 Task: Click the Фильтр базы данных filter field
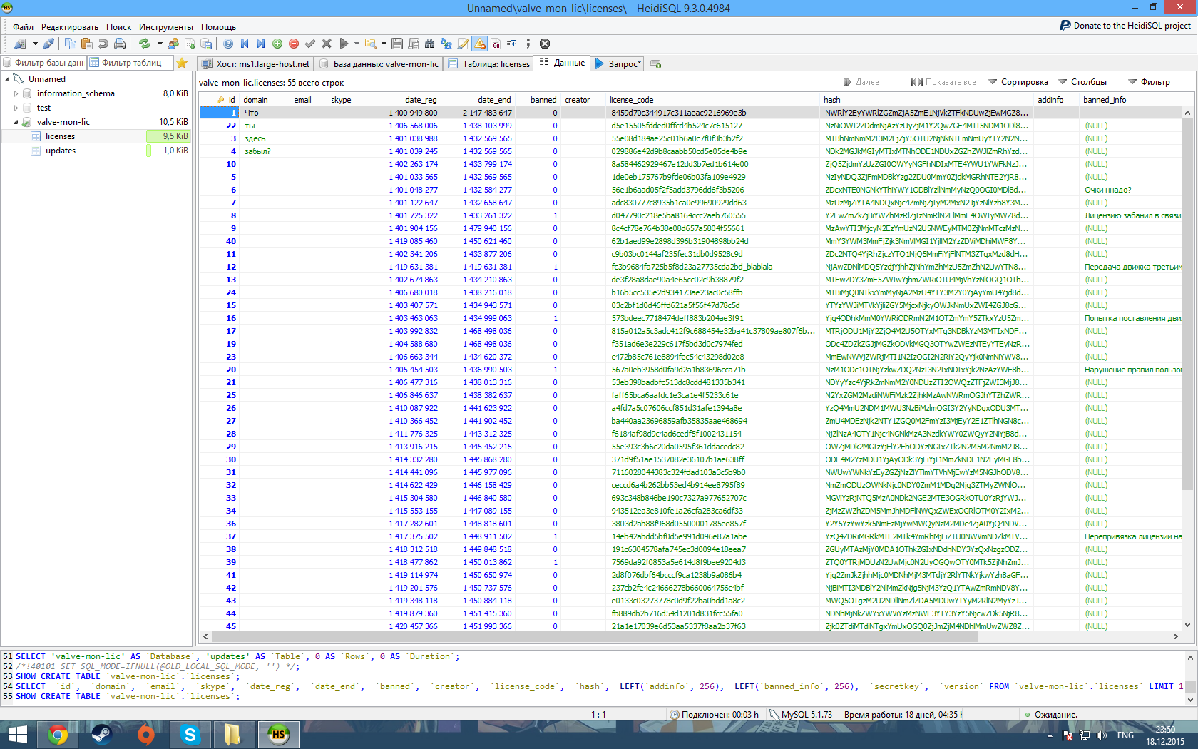[44, 63]
